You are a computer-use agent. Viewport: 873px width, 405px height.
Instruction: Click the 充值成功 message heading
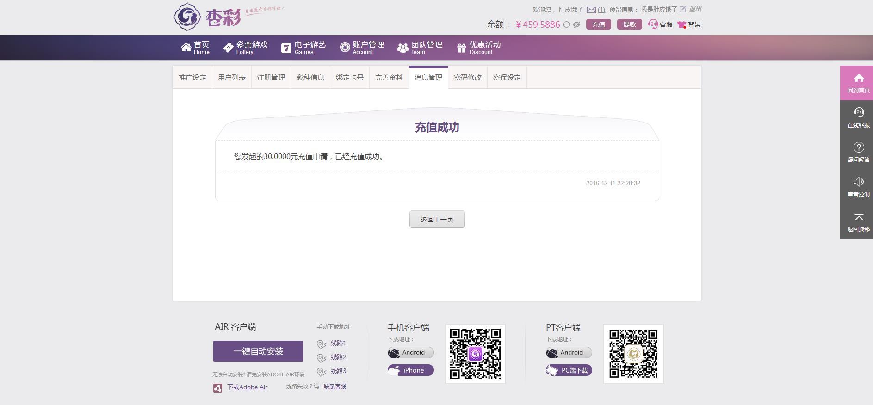pyautogui.click(x=437, y=128)
